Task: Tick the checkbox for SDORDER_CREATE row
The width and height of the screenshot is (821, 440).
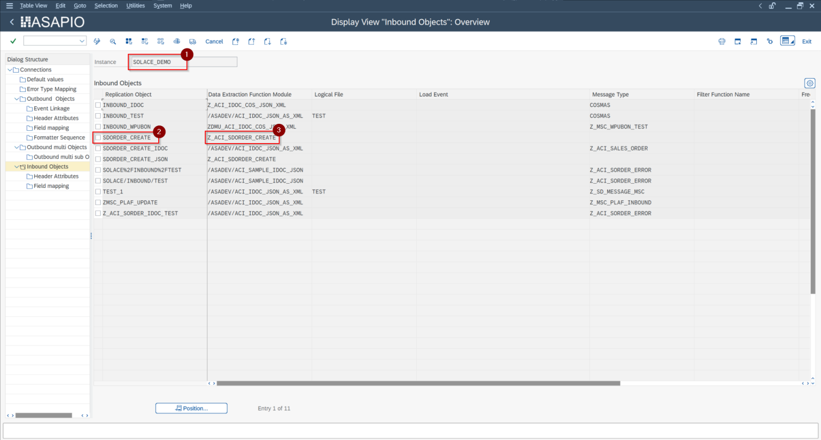Action: (x=98, y=137)
